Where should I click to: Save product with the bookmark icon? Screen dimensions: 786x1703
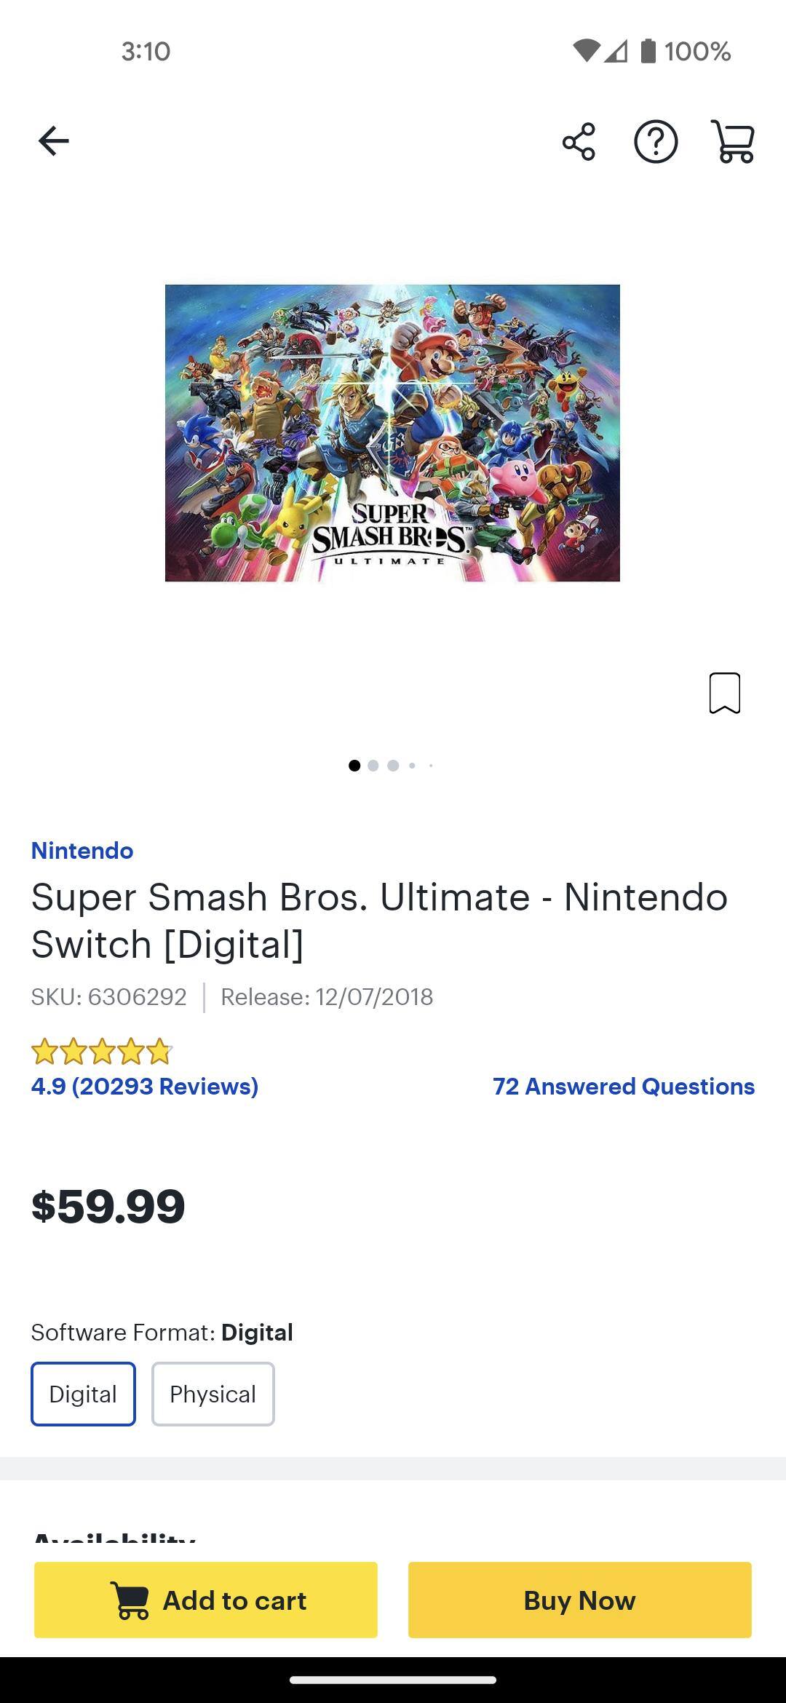pyautogui.click(x=724, y=693)
